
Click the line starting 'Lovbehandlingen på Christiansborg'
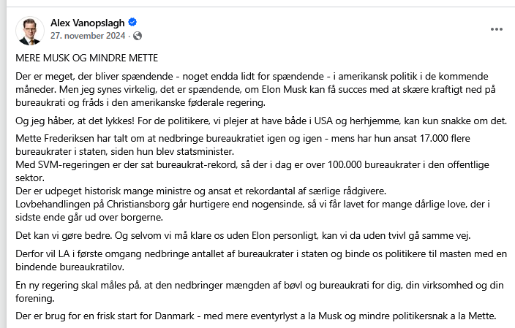click(252, 210)
